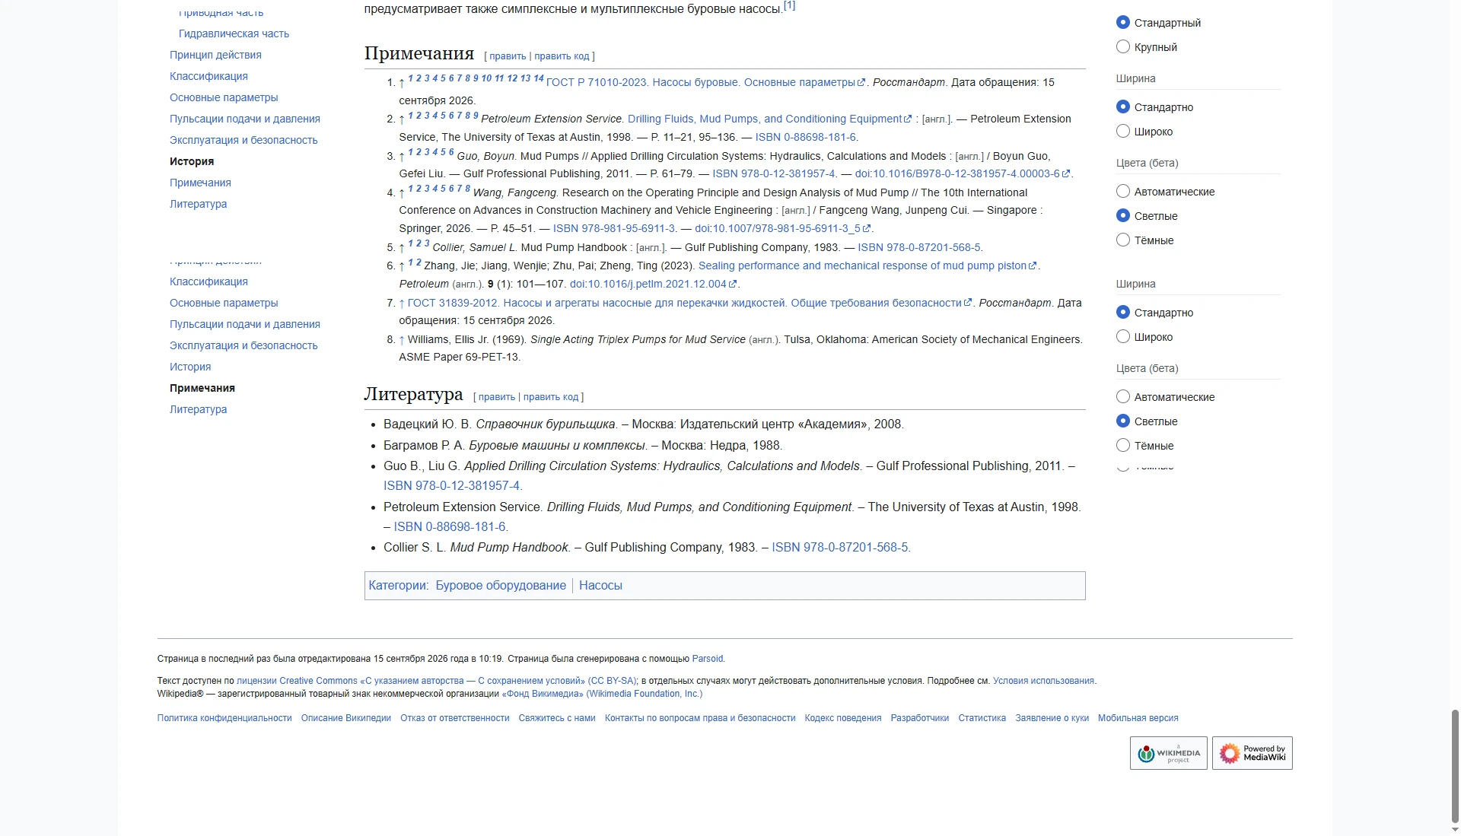
Task: Click править next to Литература heading
Action: [x=497, y=397]
